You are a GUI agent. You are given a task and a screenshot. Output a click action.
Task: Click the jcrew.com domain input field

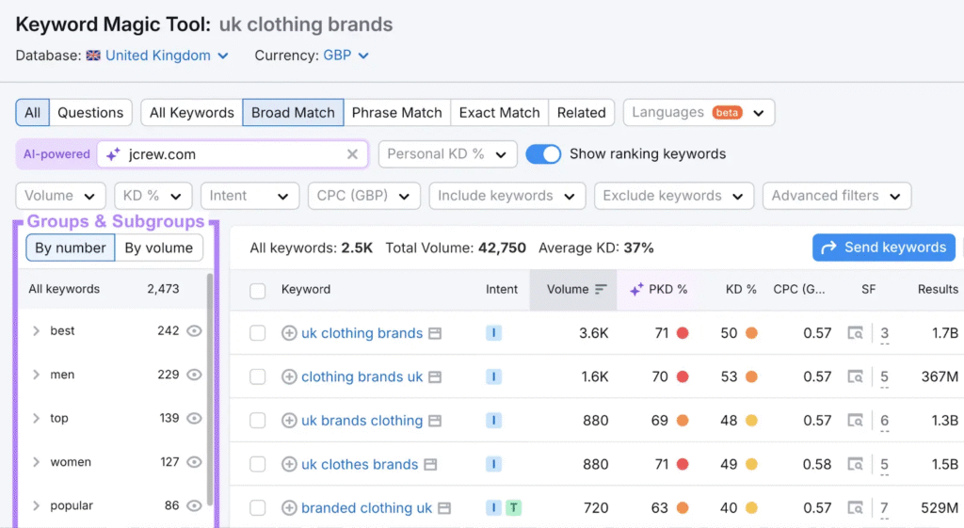pyautogui.click(x=233, y=154)
